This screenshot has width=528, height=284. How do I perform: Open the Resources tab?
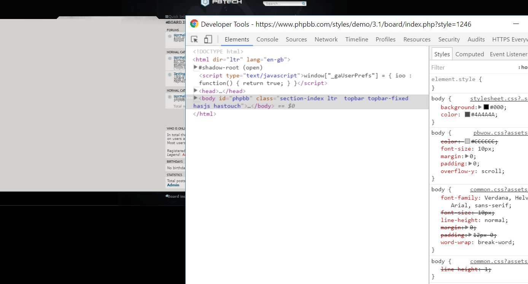click(417, 40)
